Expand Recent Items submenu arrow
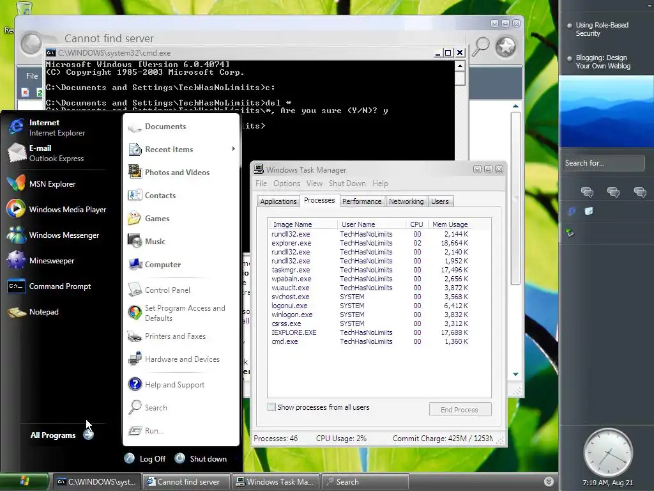Viewport: 654px width, 491px height. [234, 149]
